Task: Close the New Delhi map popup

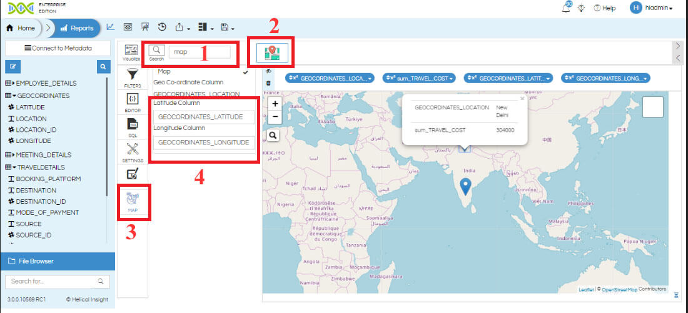Action: (x=522, y=99)
